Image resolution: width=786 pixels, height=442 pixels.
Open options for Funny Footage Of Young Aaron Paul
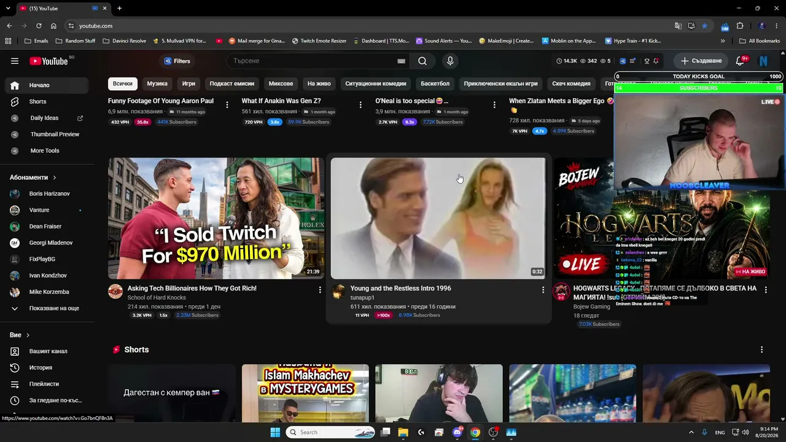227,105
